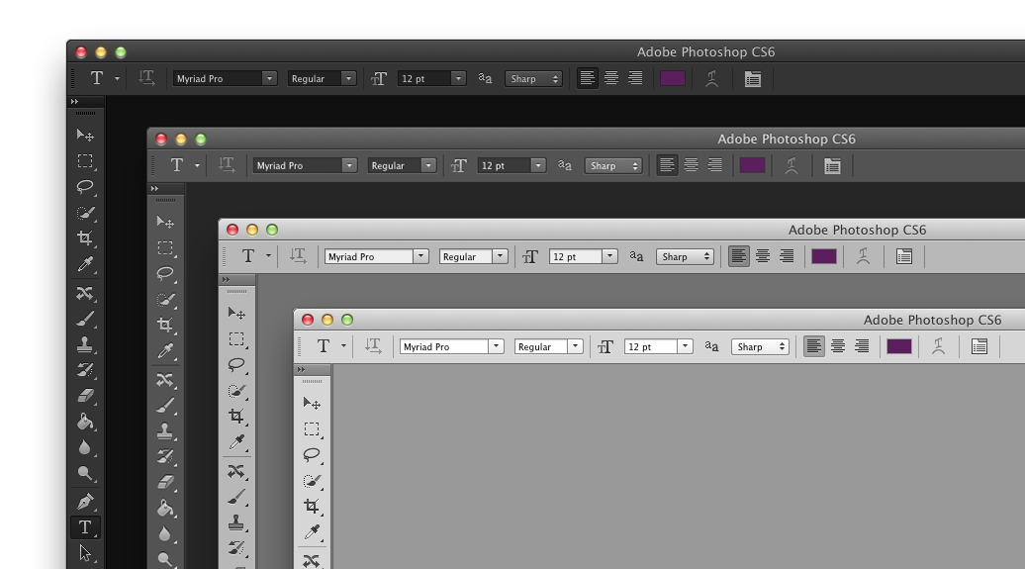This screenshot has width=1025, height=569.
Task: Select Quick Selection tool in lightest front window
Action: (312, 481)
